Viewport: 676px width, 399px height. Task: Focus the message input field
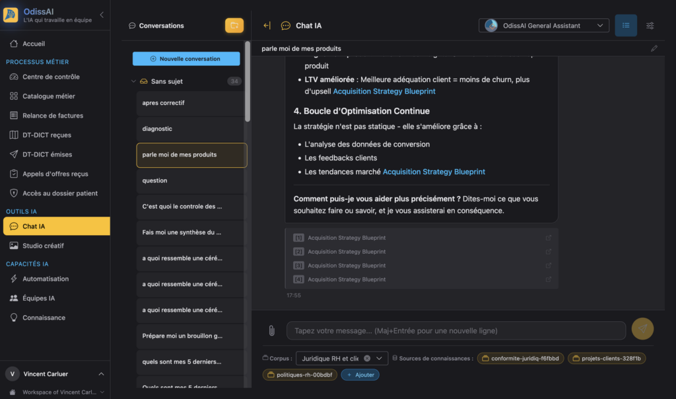[456, 331]
